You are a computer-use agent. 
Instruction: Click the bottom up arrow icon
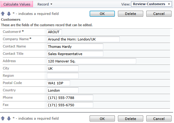[x=3, y=118]
